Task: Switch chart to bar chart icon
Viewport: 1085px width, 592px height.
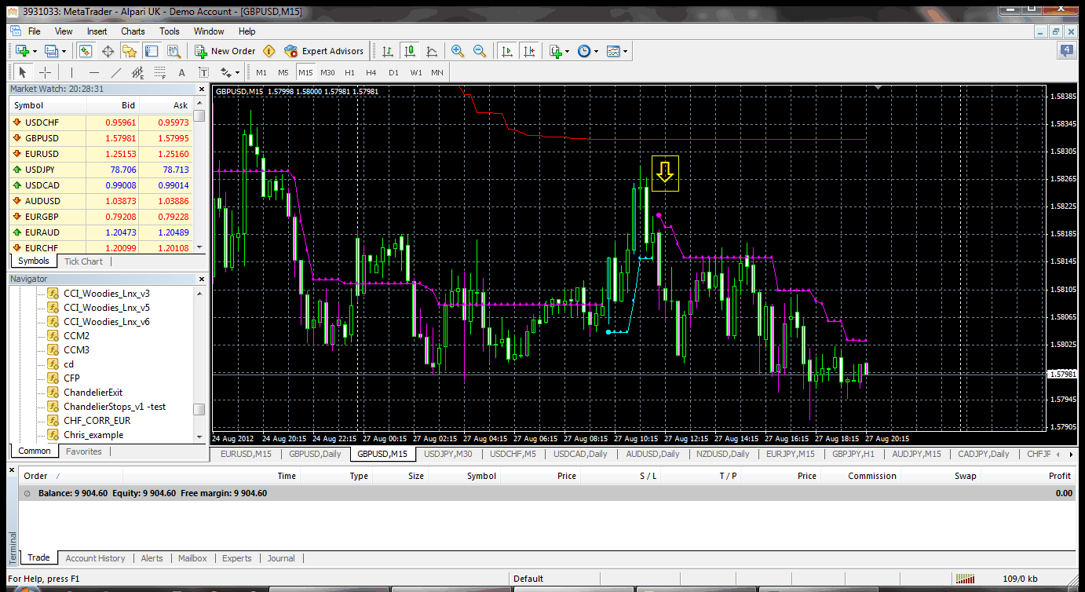Action: [x=388, y=51]
